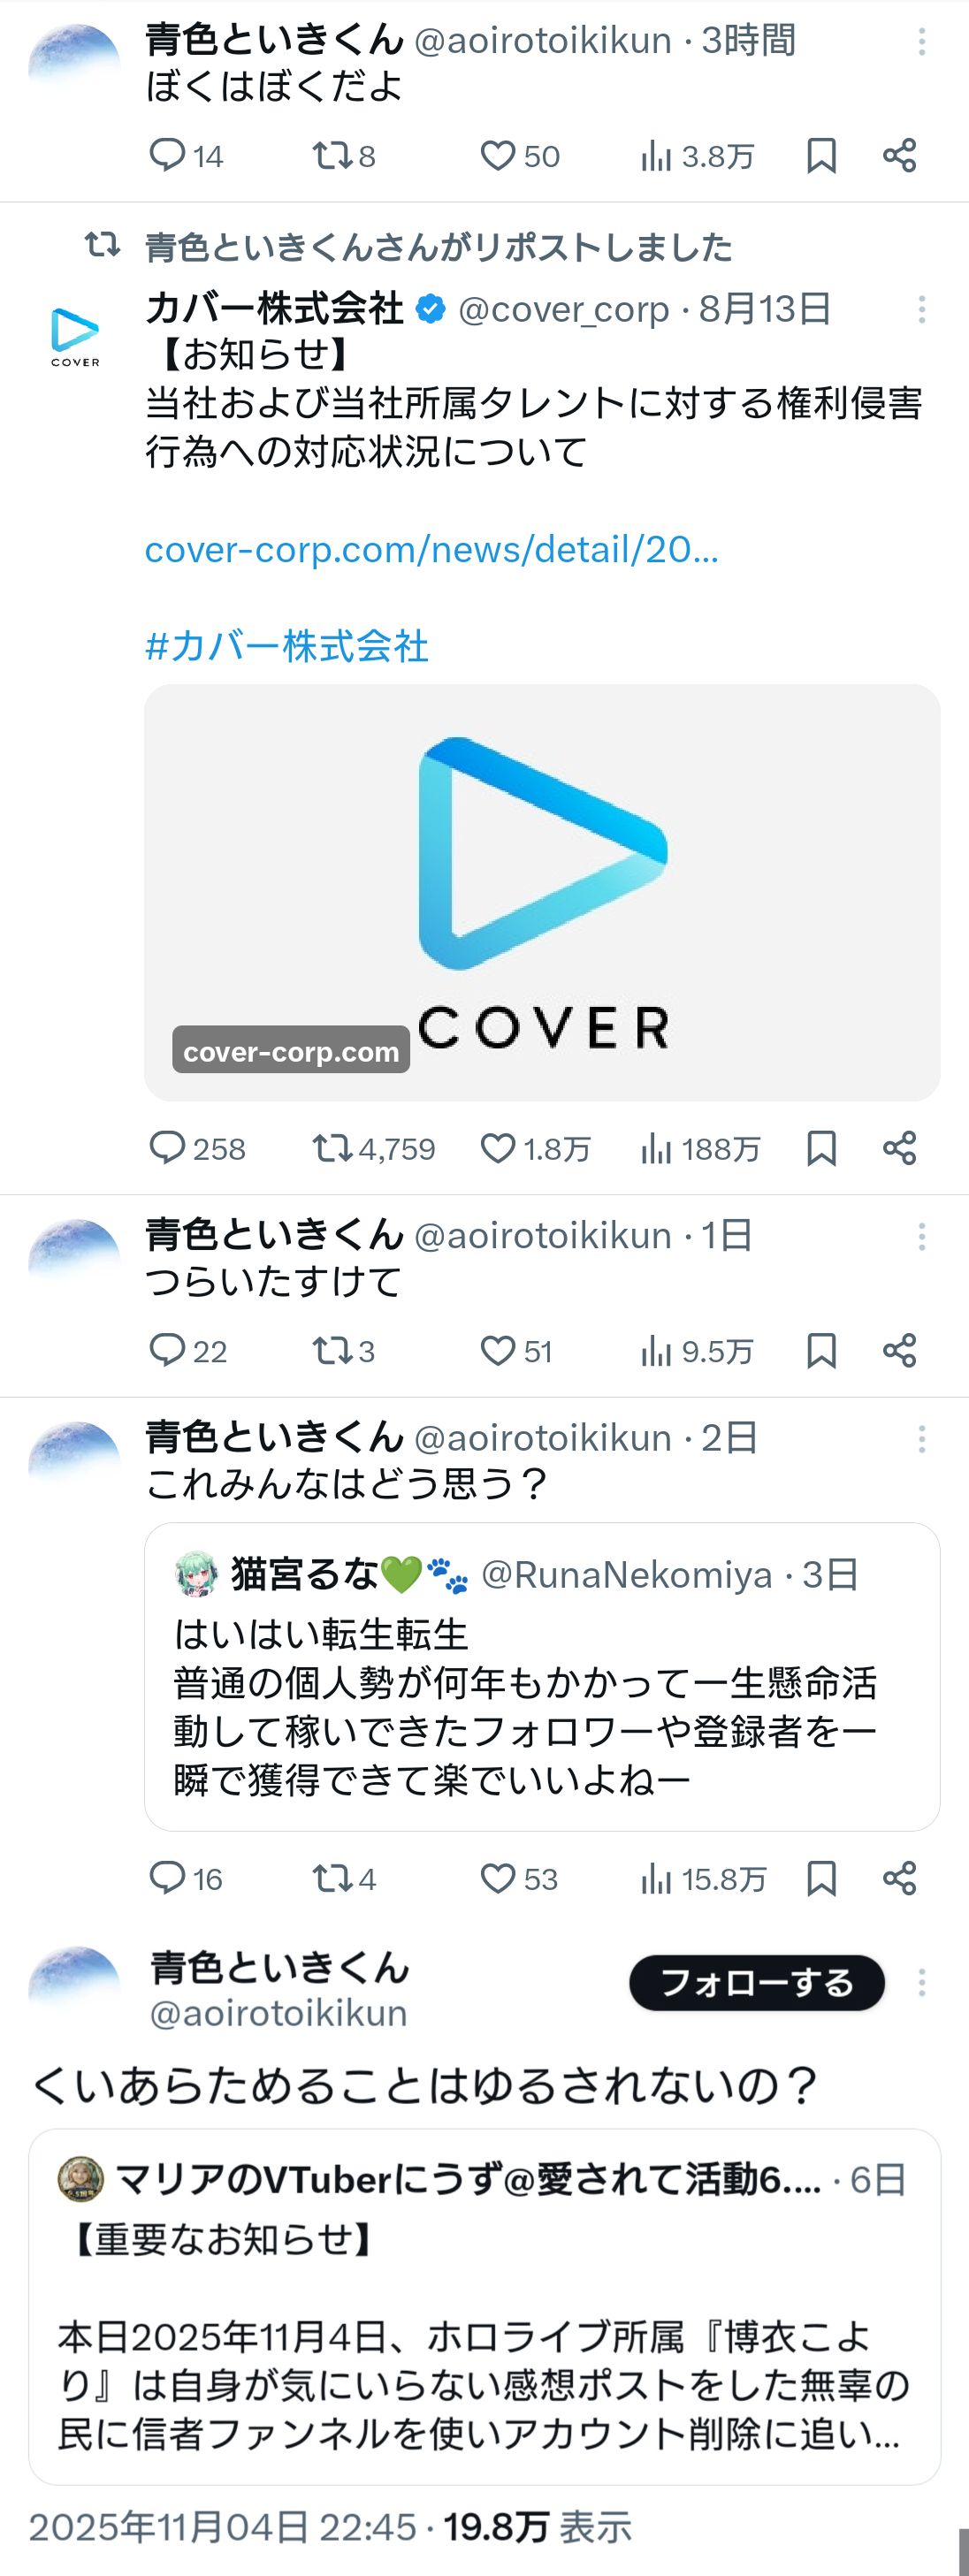Share the "これみんなはどう思う？" post
Image resolution: width=969 pixels, height=2576 pixels.
tap(899, 1879)
